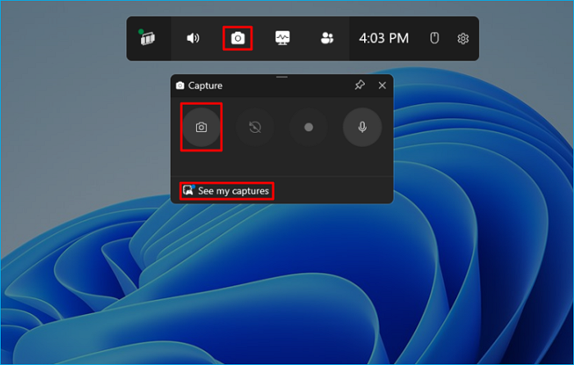Record the last 30 seconds
Image resolution: width=574 pixels, height=365 pixels.
[x=255, y=127]
